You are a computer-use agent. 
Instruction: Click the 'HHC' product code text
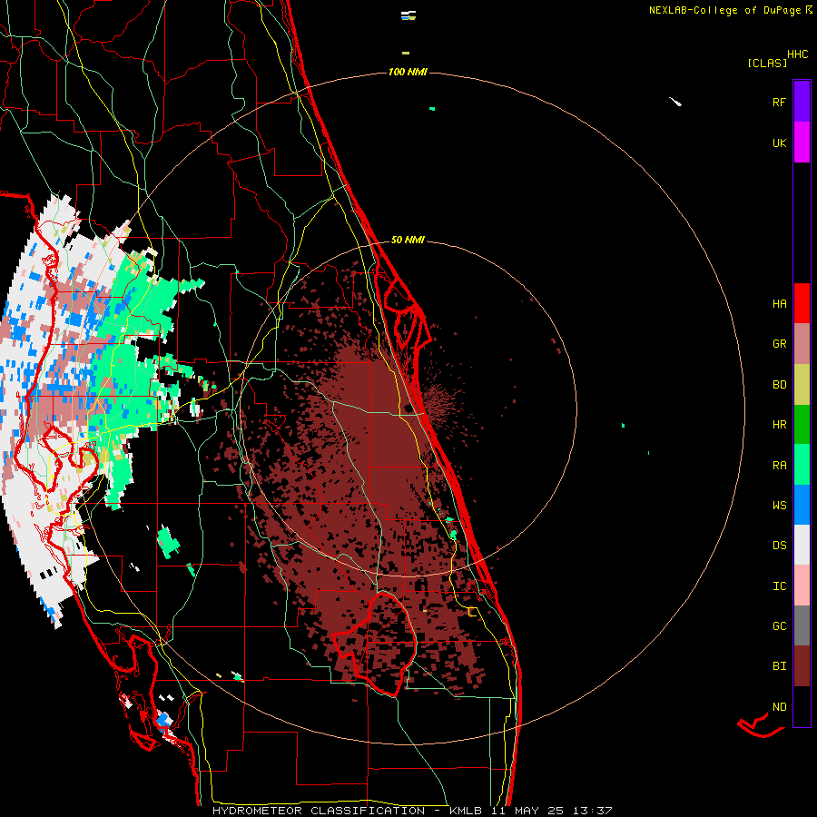797,54
